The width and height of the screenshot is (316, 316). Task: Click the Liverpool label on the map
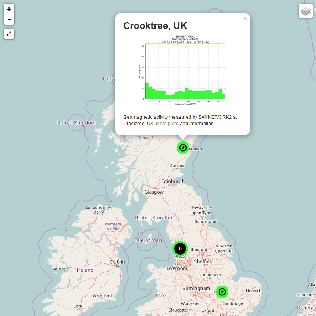point(176,268)
